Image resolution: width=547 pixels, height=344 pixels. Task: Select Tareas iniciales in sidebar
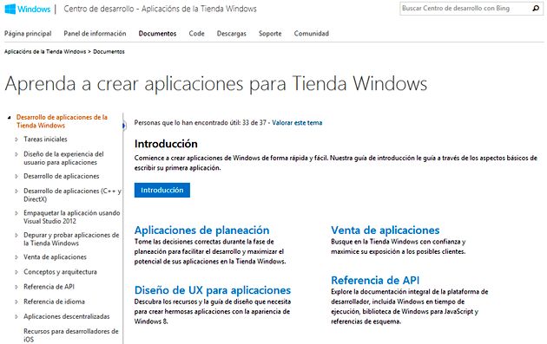coord(45,139)
